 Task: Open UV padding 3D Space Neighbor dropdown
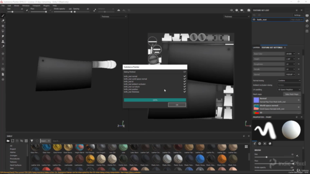[x=289, y=89]
